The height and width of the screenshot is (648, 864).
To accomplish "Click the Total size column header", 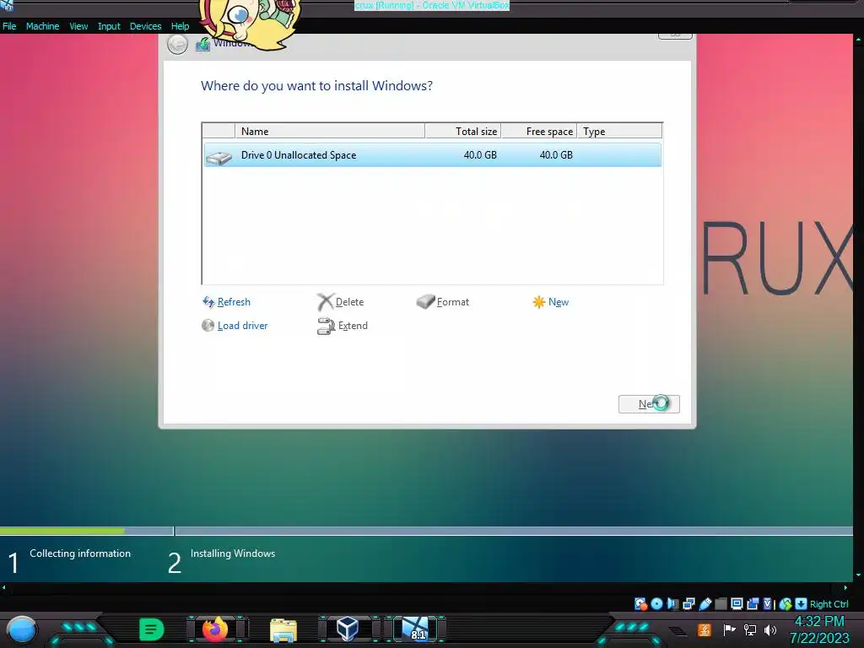I will (463, 131).
